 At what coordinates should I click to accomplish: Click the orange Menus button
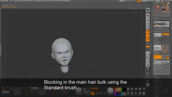[x=139, y=1]
